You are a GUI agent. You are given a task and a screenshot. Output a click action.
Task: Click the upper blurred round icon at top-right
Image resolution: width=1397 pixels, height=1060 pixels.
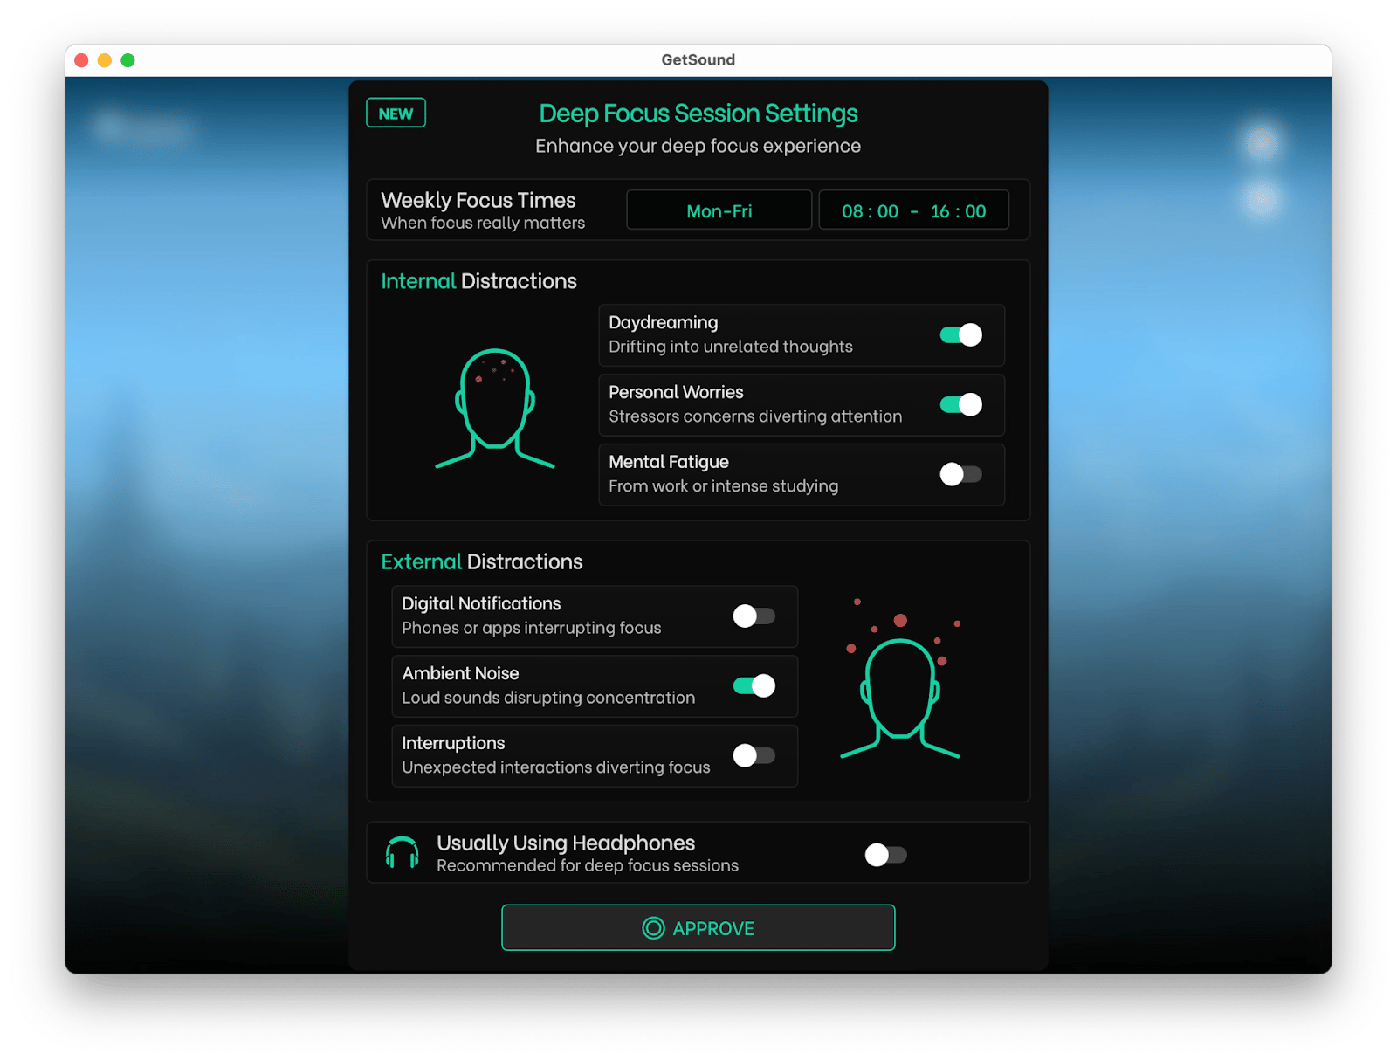[x=1261, y=141]
